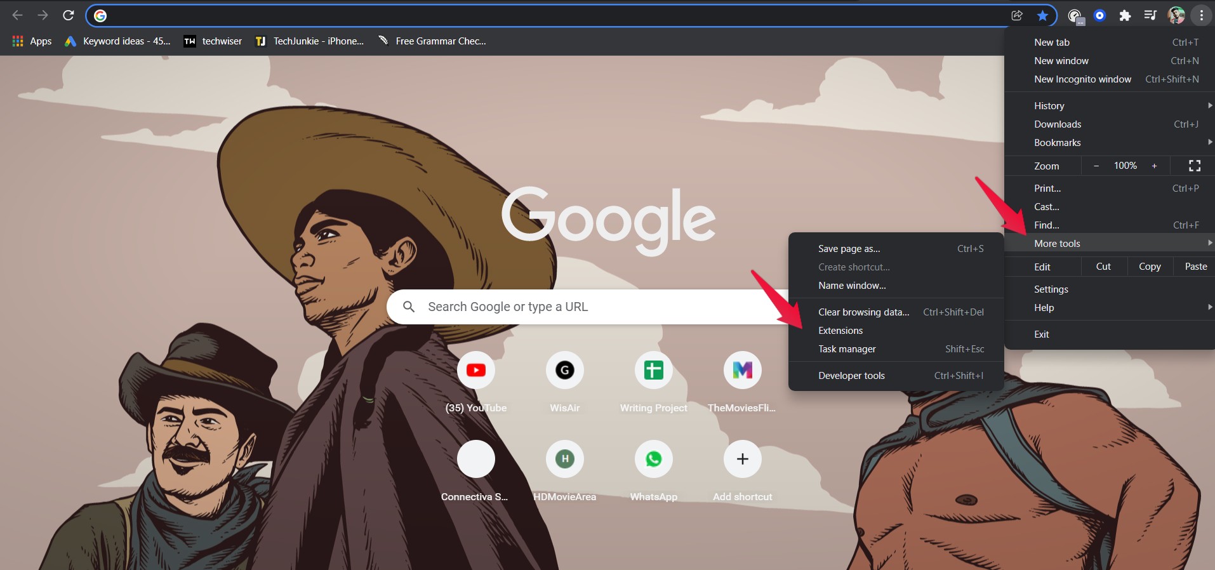The image size is (1215, 570).
Task: Expand the Bookmarks submenu
Action: click(1110, 143)
